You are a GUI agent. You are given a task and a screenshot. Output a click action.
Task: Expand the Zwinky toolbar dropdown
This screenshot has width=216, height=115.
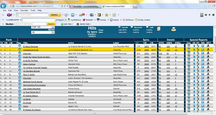pyautogui.click(x=108, y=20)
